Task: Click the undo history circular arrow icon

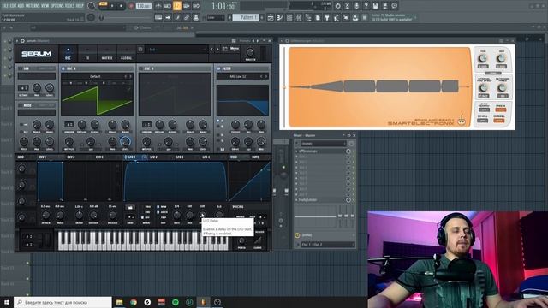Action: [x=337, y=6]
